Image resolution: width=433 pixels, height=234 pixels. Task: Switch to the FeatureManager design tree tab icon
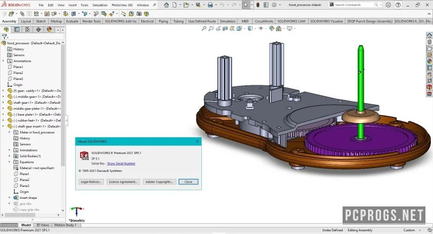pyautogui.click(x=6, y=30)
